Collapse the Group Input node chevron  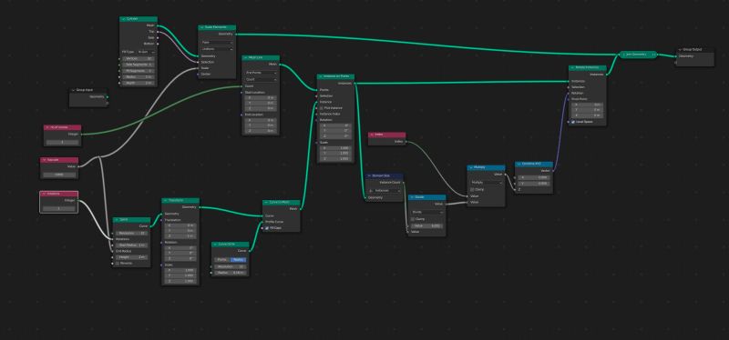click(74, 90)
